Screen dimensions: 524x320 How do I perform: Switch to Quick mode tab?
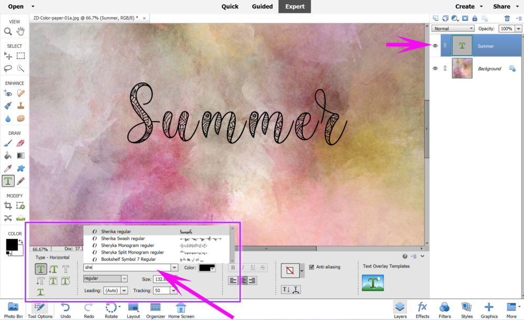click(230, 6)
